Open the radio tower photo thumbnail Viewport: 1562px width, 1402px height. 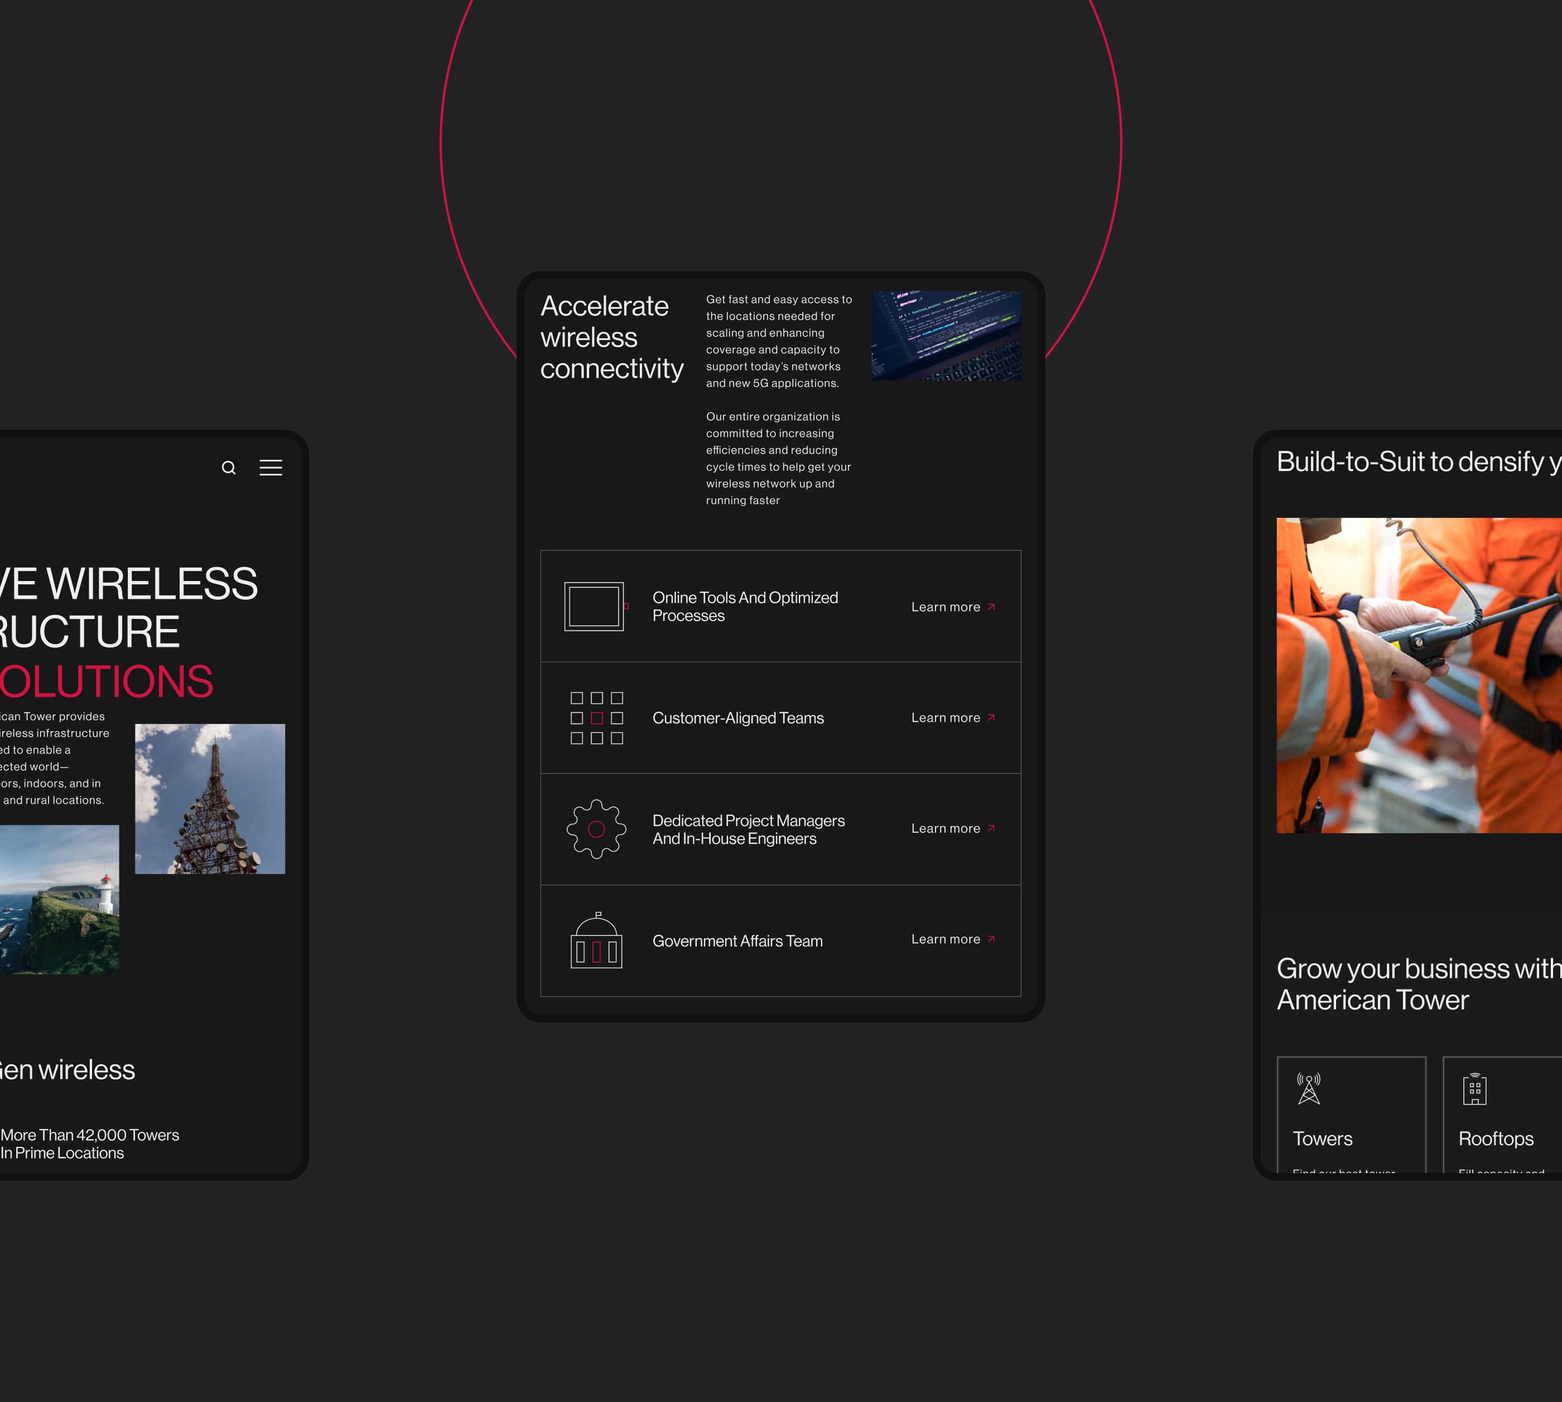[x=210, y=799]
